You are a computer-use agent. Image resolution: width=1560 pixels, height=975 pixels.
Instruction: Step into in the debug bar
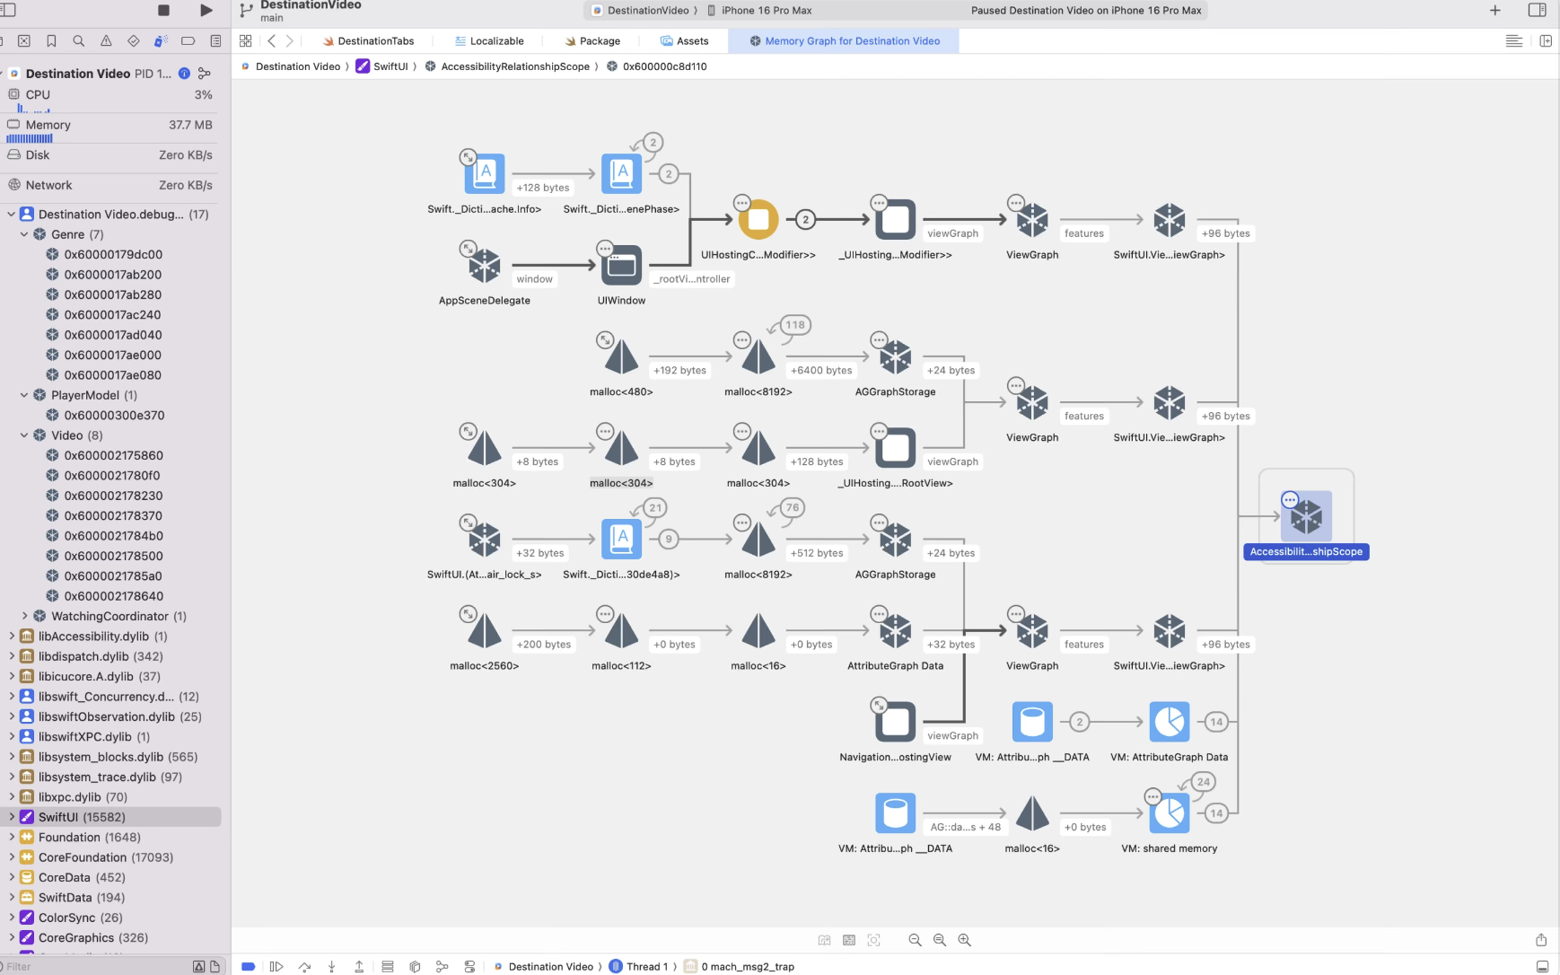coord(331,966)
